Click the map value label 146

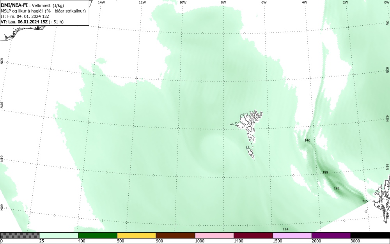307,140
